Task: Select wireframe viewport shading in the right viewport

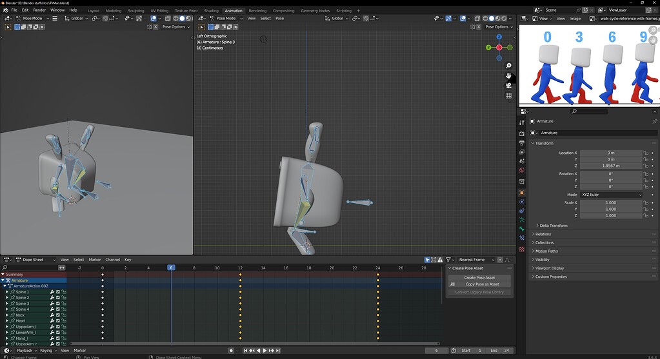Action: click(485, 19)
